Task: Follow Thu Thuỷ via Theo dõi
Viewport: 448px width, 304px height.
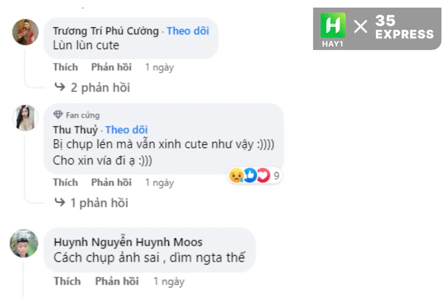Action: [x=127, y=130]
